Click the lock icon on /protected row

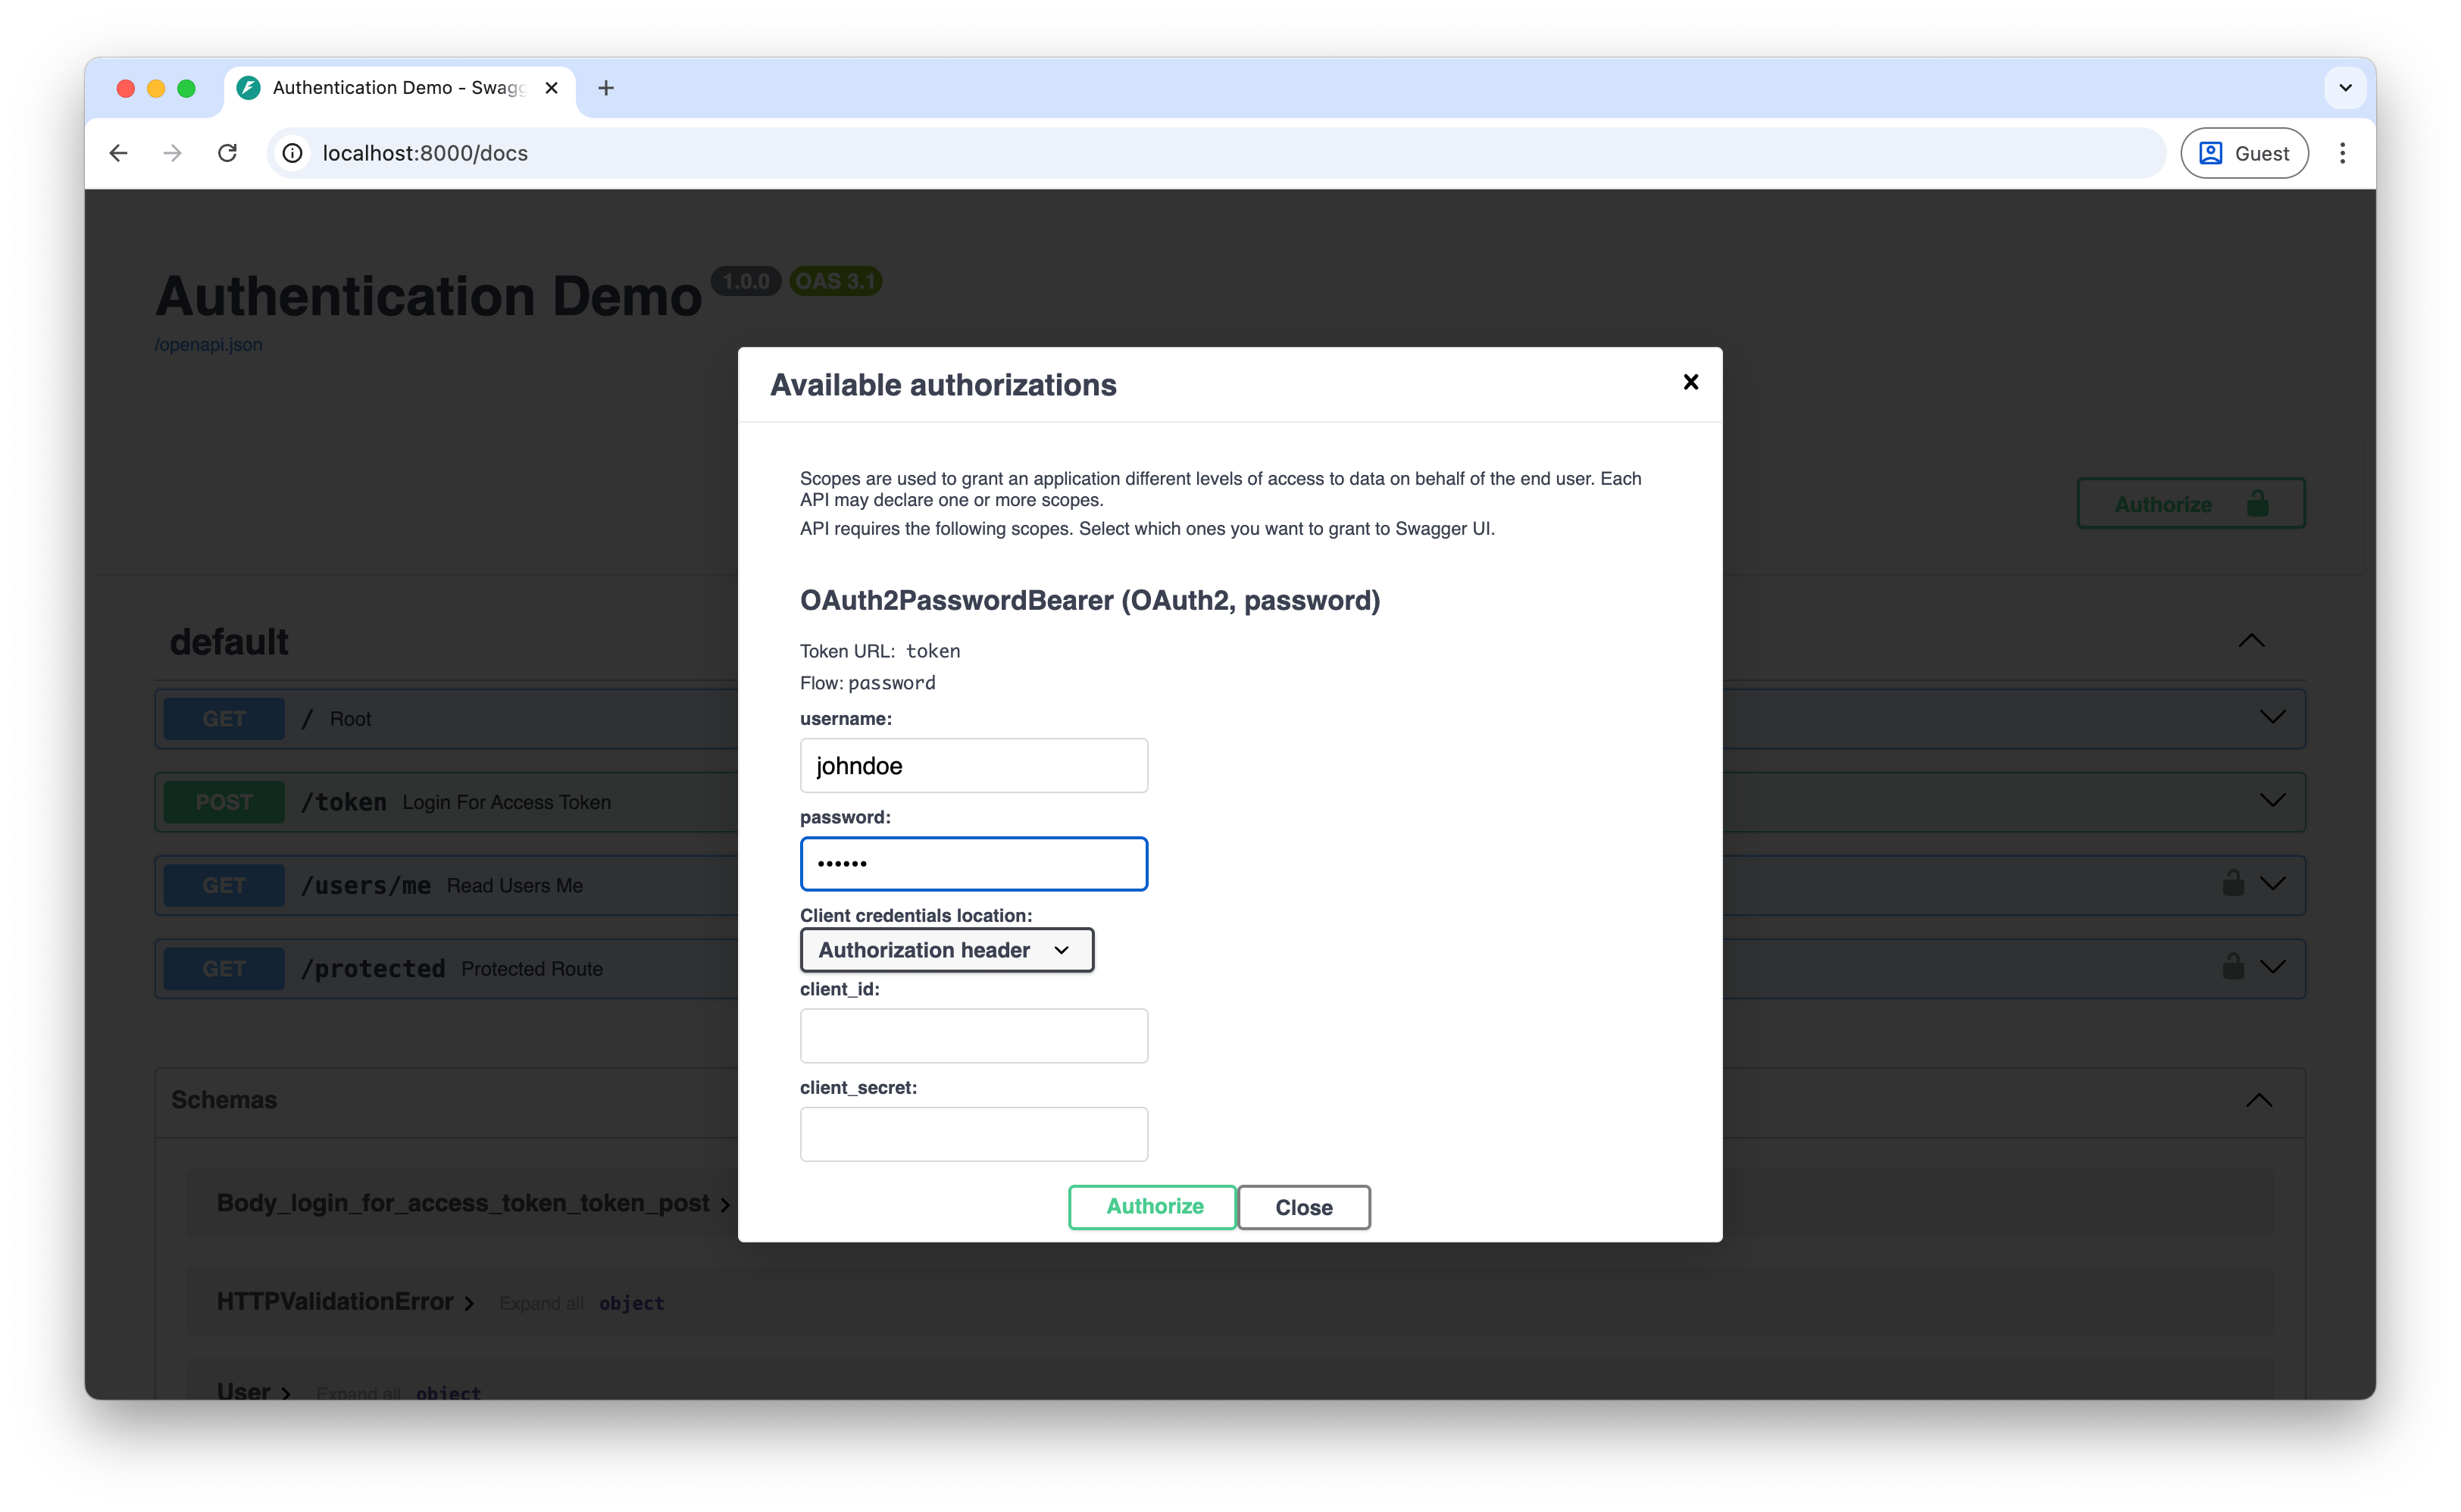click(x=2232, y=967)
